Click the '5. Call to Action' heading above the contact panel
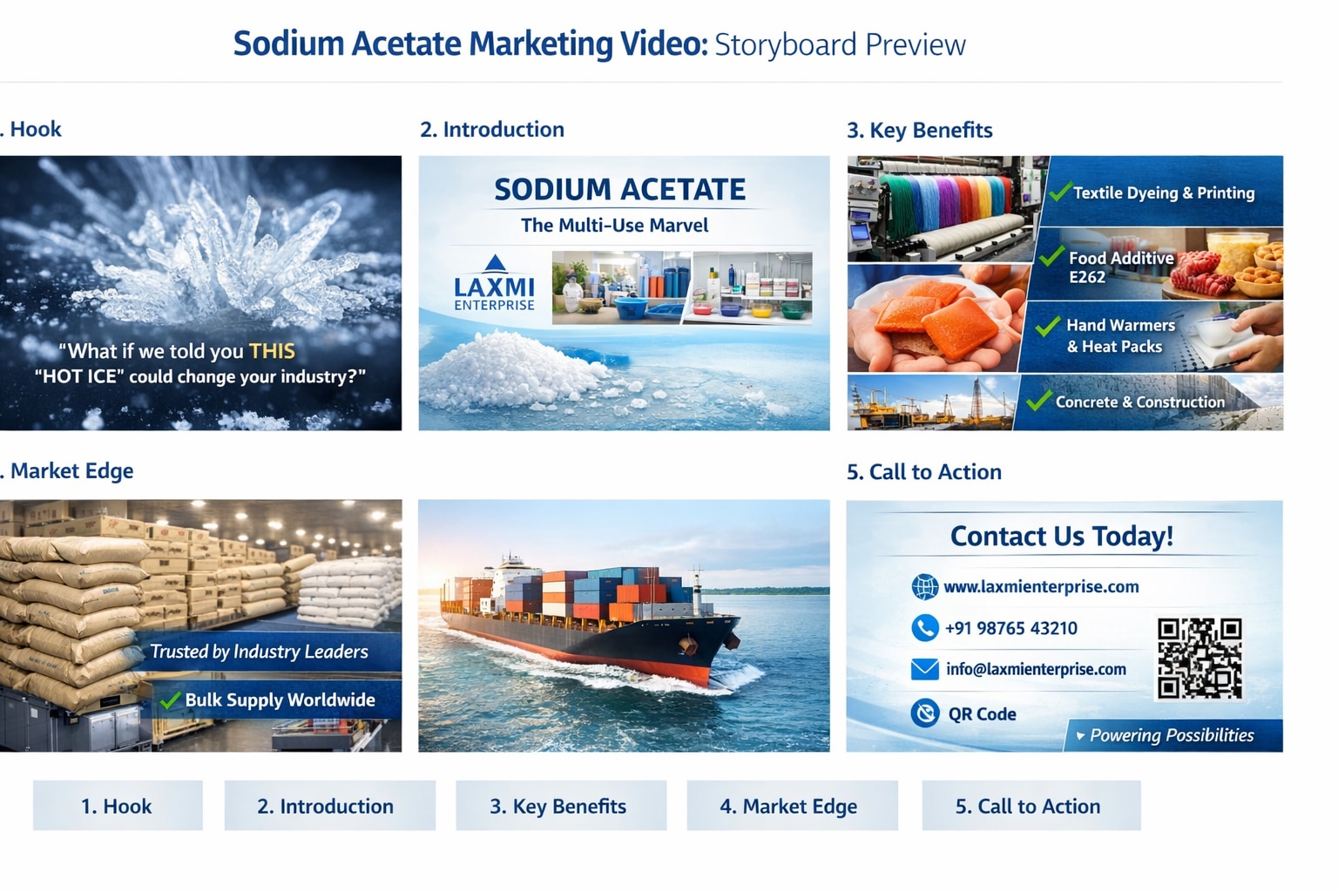Image resolution: width=1338 pixels, height=892 pixels. (924, 472)
